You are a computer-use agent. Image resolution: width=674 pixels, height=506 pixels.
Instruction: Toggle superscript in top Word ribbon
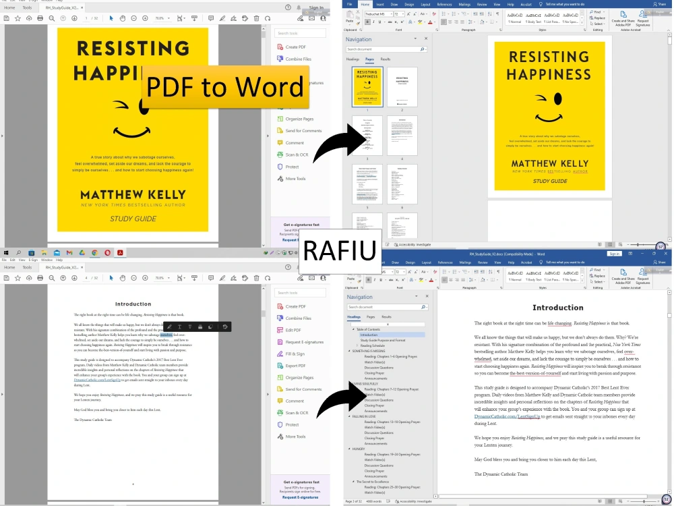click(403, 22)
